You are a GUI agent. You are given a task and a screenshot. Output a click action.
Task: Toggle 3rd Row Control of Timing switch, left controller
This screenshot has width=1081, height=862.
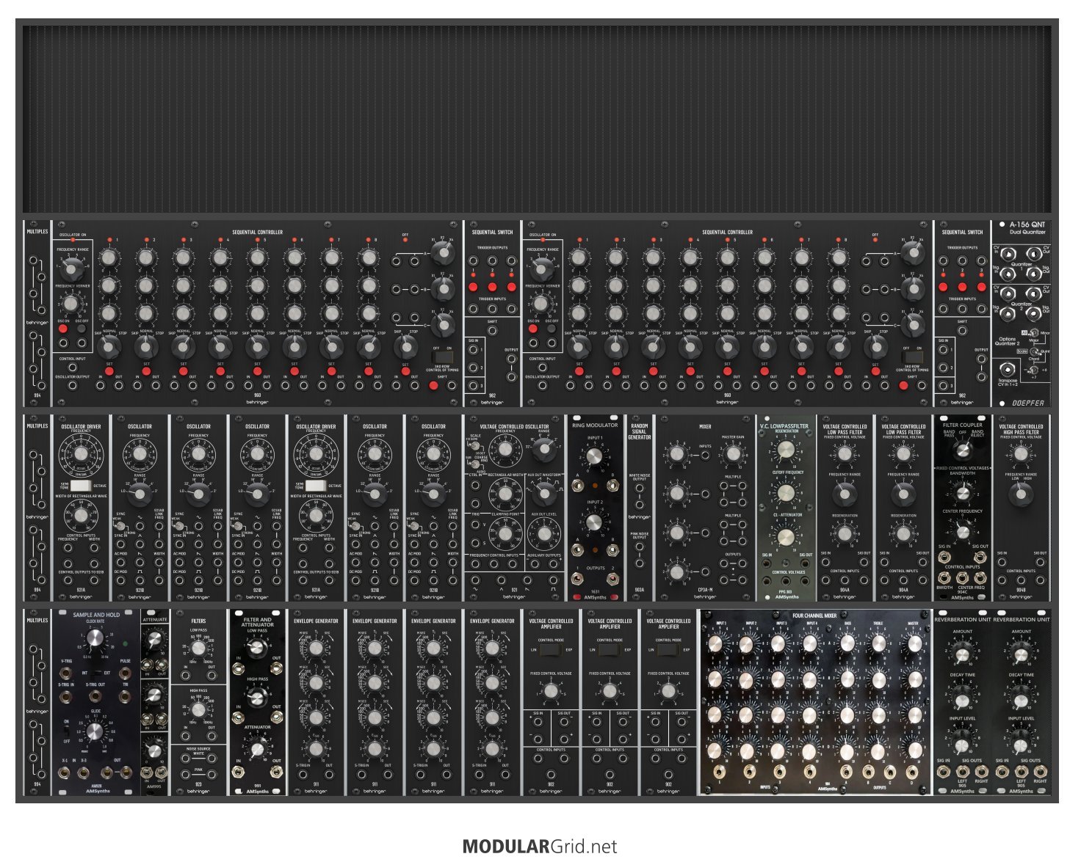pos(442,357)
